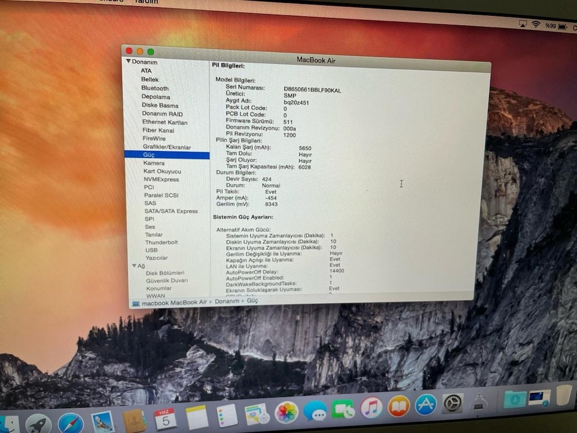Open Contacts book icon in Dock
Screen dimensions: 577x433
point(134,420)
